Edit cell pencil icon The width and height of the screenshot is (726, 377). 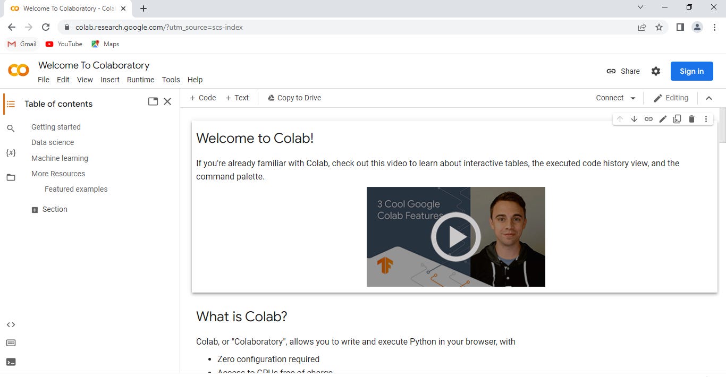(x=663, y=119)
